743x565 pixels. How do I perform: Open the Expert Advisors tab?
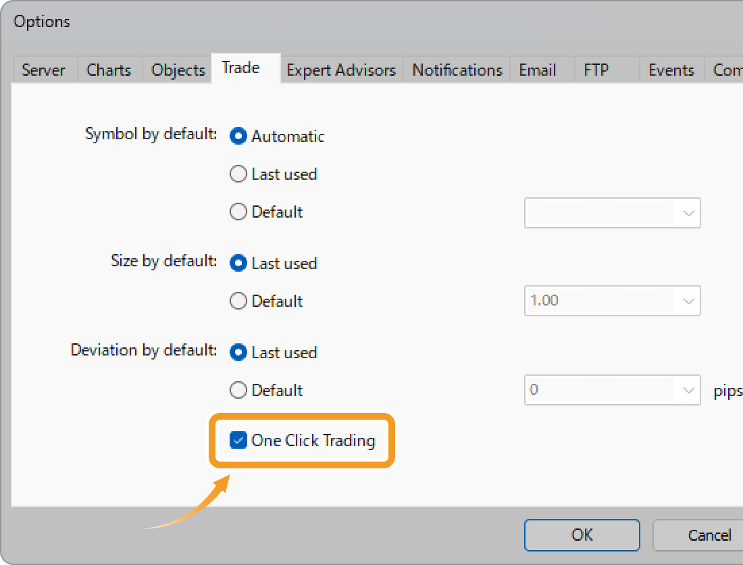pyautogui.click(x=341, y=70)
